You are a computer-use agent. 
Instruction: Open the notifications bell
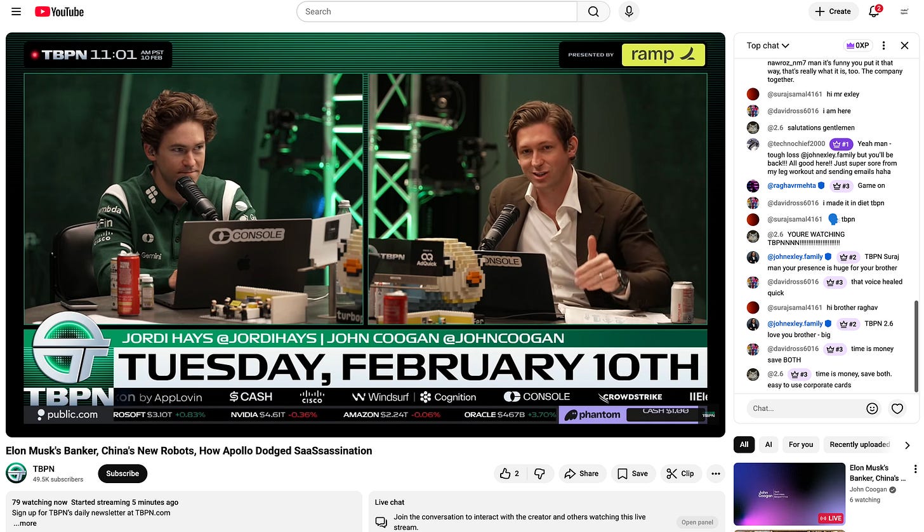[874, 11]
